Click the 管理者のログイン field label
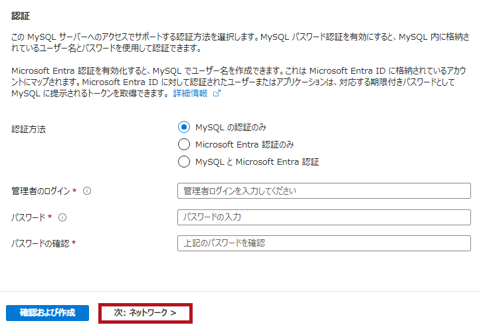Image resolution: width=479 pixels, height=331 pixels. pos(41,191)
